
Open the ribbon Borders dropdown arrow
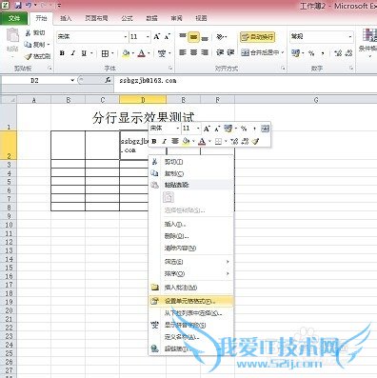click(x=112, y=53)
